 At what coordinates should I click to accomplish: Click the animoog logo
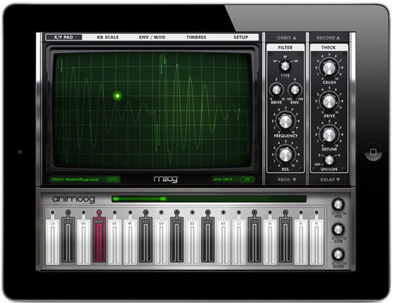pos(73,199)
